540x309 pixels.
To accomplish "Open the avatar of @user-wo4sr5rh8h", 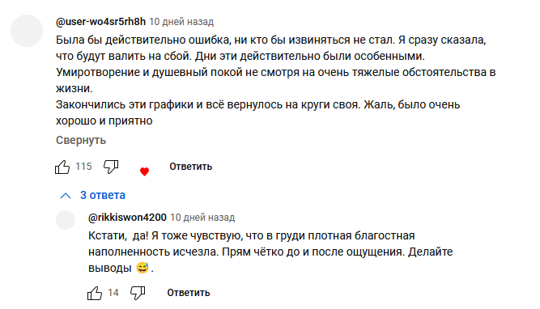I will (x=27, y=31).
